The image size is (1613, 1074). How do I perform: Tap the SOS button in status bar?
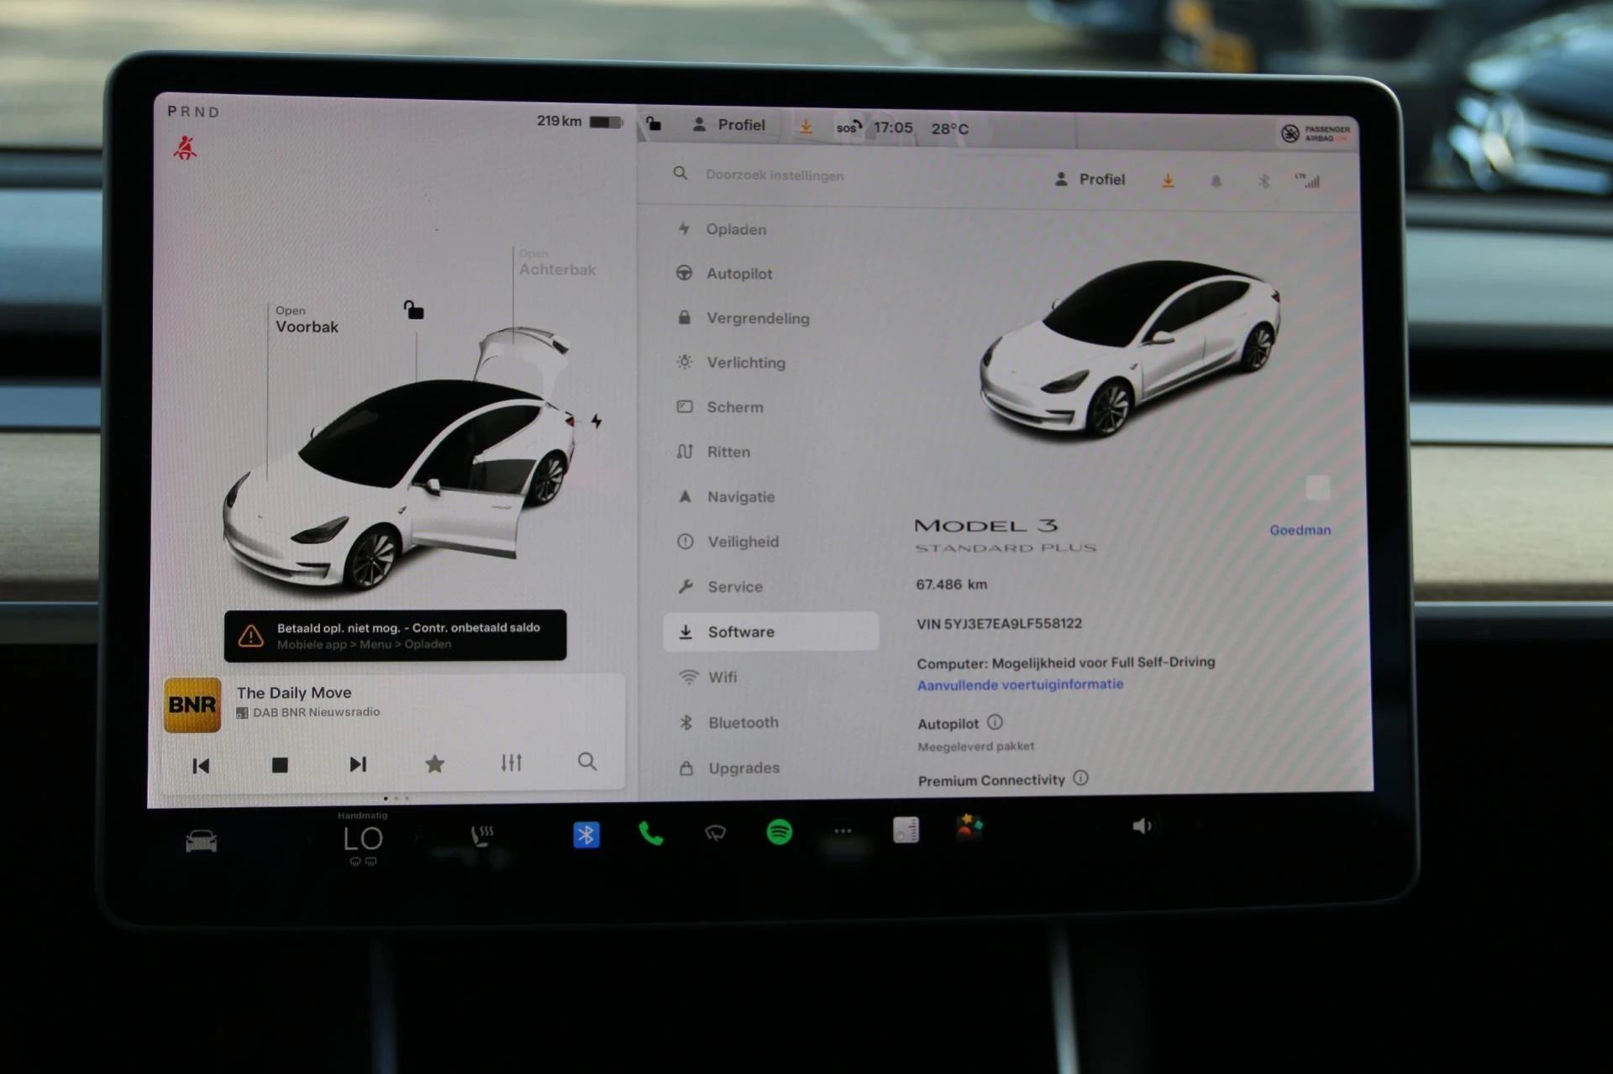point(841,124)
